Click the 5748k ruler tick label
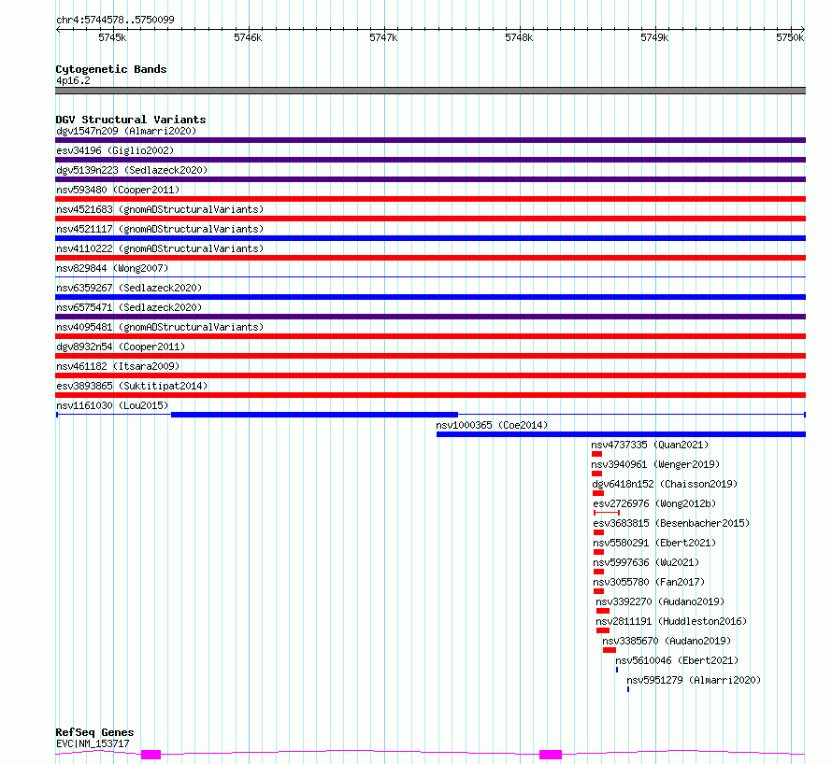Viewport: 832px width, 764px height. coord(519,37)
